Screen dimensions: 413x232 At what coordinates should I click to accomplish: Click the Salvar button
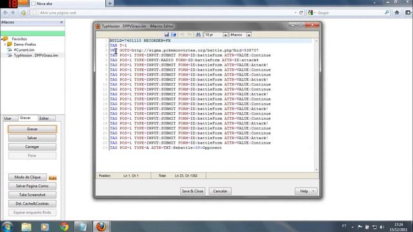32,138
